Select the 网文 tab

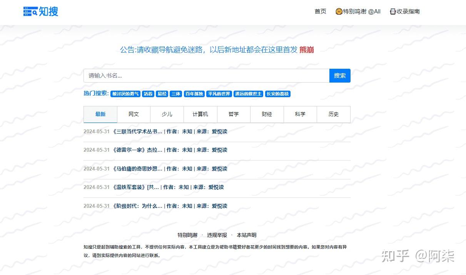(x=134, y=114)
